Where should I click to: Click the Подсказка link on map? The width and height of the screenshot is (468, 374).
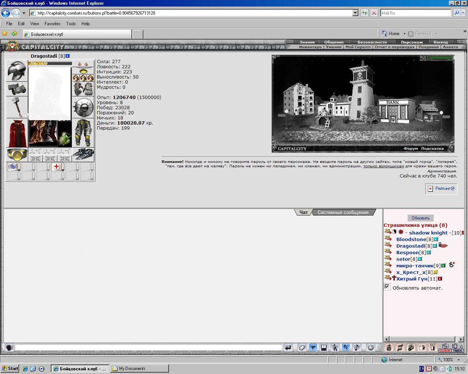point(432,149)
